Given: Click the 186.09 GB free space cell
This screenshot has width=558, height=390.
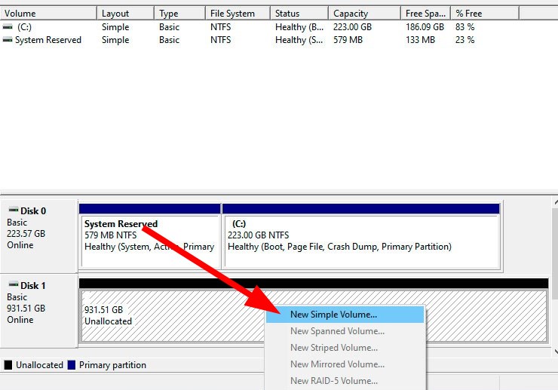Looking at the screenshot, I should (425, 27).
